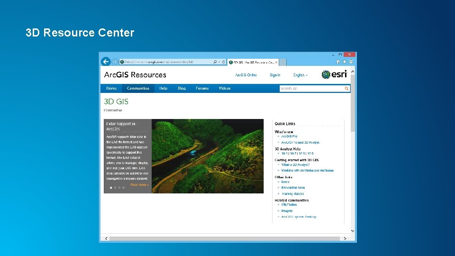Click the Communities breadcrumb under 3D GIS
The width and height of the screenshot is (455, 256).
point(113,110)
